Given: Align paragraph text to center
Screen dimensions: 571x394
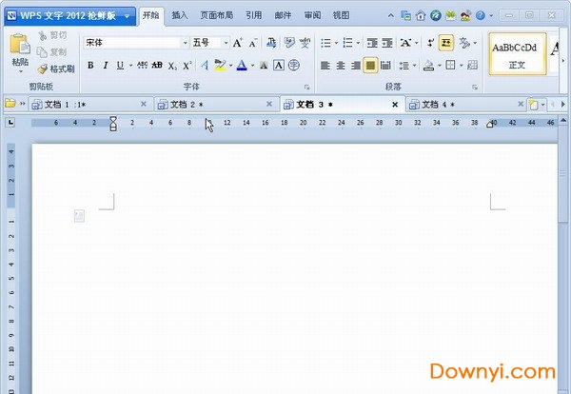Looking at the screenshot, I should click(340, 65).
